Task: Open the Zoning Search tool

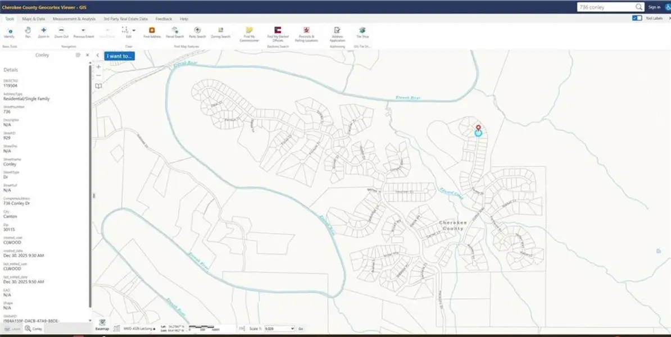Action: [220, 33]
